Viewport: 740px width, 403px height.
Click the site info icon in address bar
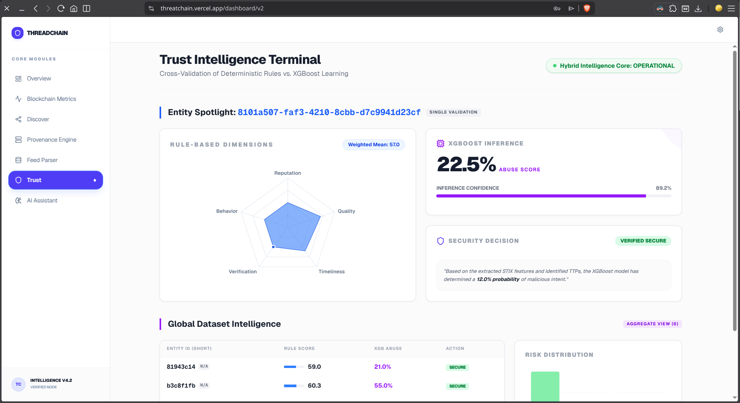click(151, 8)
